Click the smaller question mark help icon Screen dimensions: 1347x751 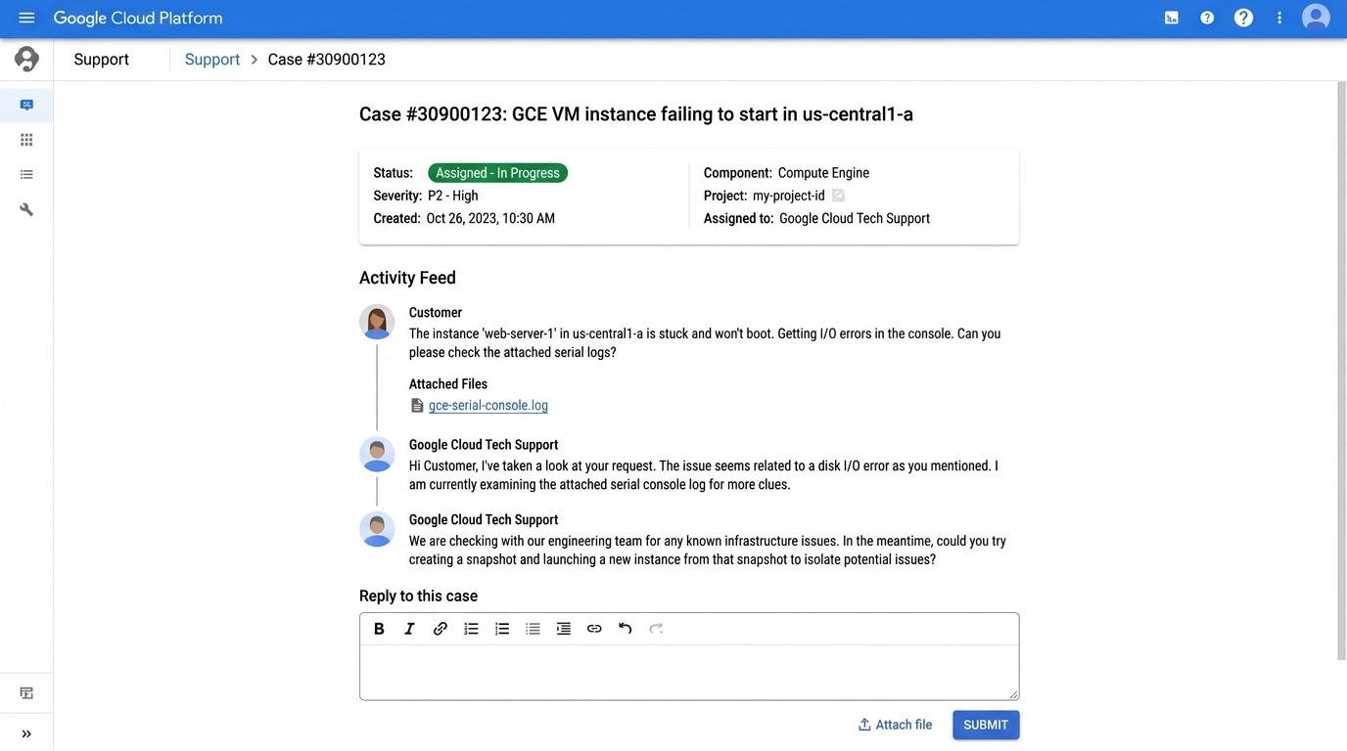1207,18
